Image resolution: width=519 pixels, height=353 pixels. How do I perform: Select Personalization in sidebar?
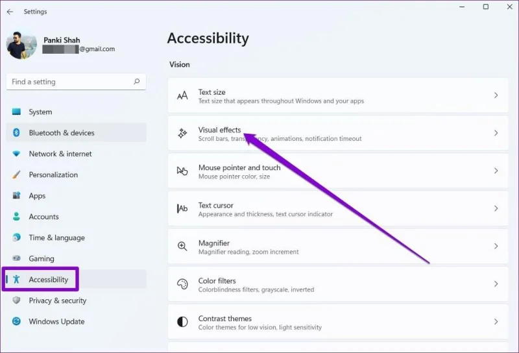(76, 175)
